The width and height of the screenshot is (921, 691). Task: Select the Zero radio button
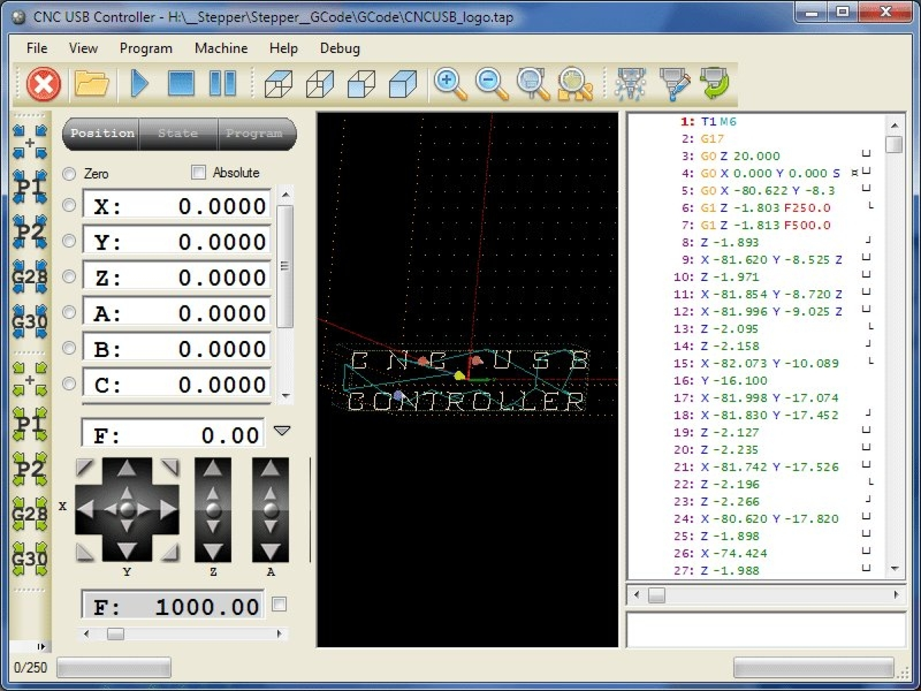[69, 174]
